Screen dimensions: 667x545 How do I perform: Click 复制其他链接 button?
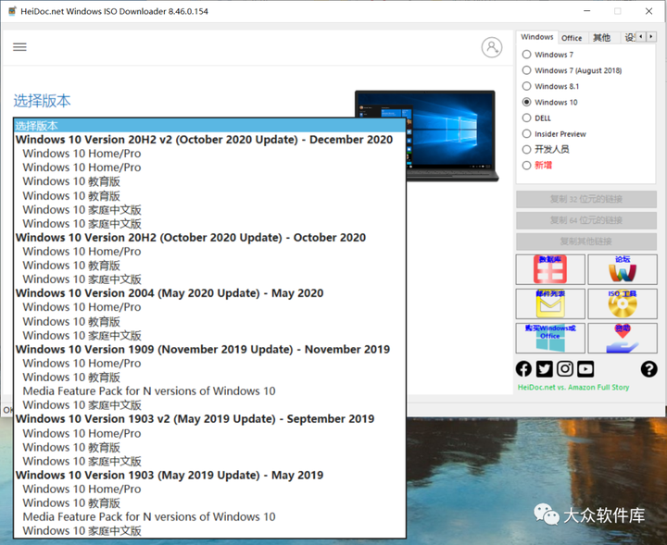586,242
